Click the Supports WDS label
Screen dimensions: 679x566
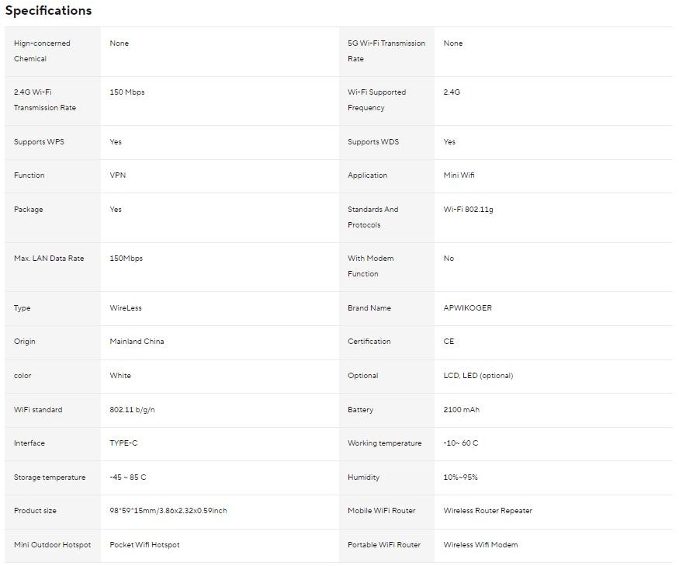pos(373,142)
